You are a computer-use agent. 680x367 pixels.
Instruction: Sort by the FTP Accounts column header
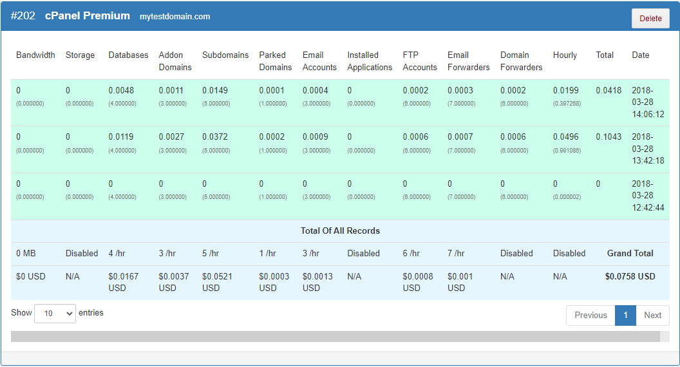click(420, 61)
